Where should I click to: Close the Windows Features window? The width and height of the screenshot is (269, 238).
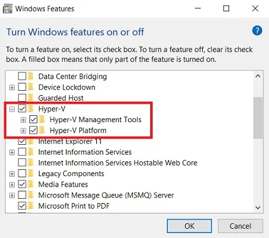click(255, 9)
